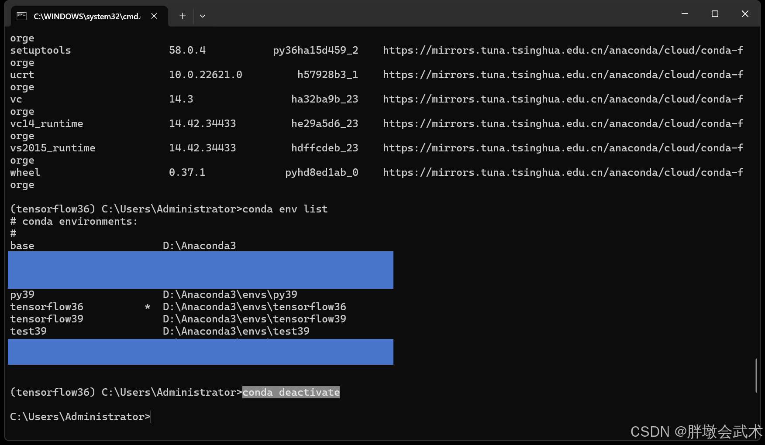Click build string 'hdffcdeb_23'
This screenshot has height=445, width=765.
tap(325, 148)
